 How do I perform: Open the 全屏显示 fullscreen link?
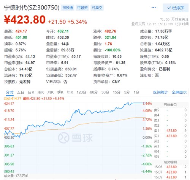click(x=179, y=92)
